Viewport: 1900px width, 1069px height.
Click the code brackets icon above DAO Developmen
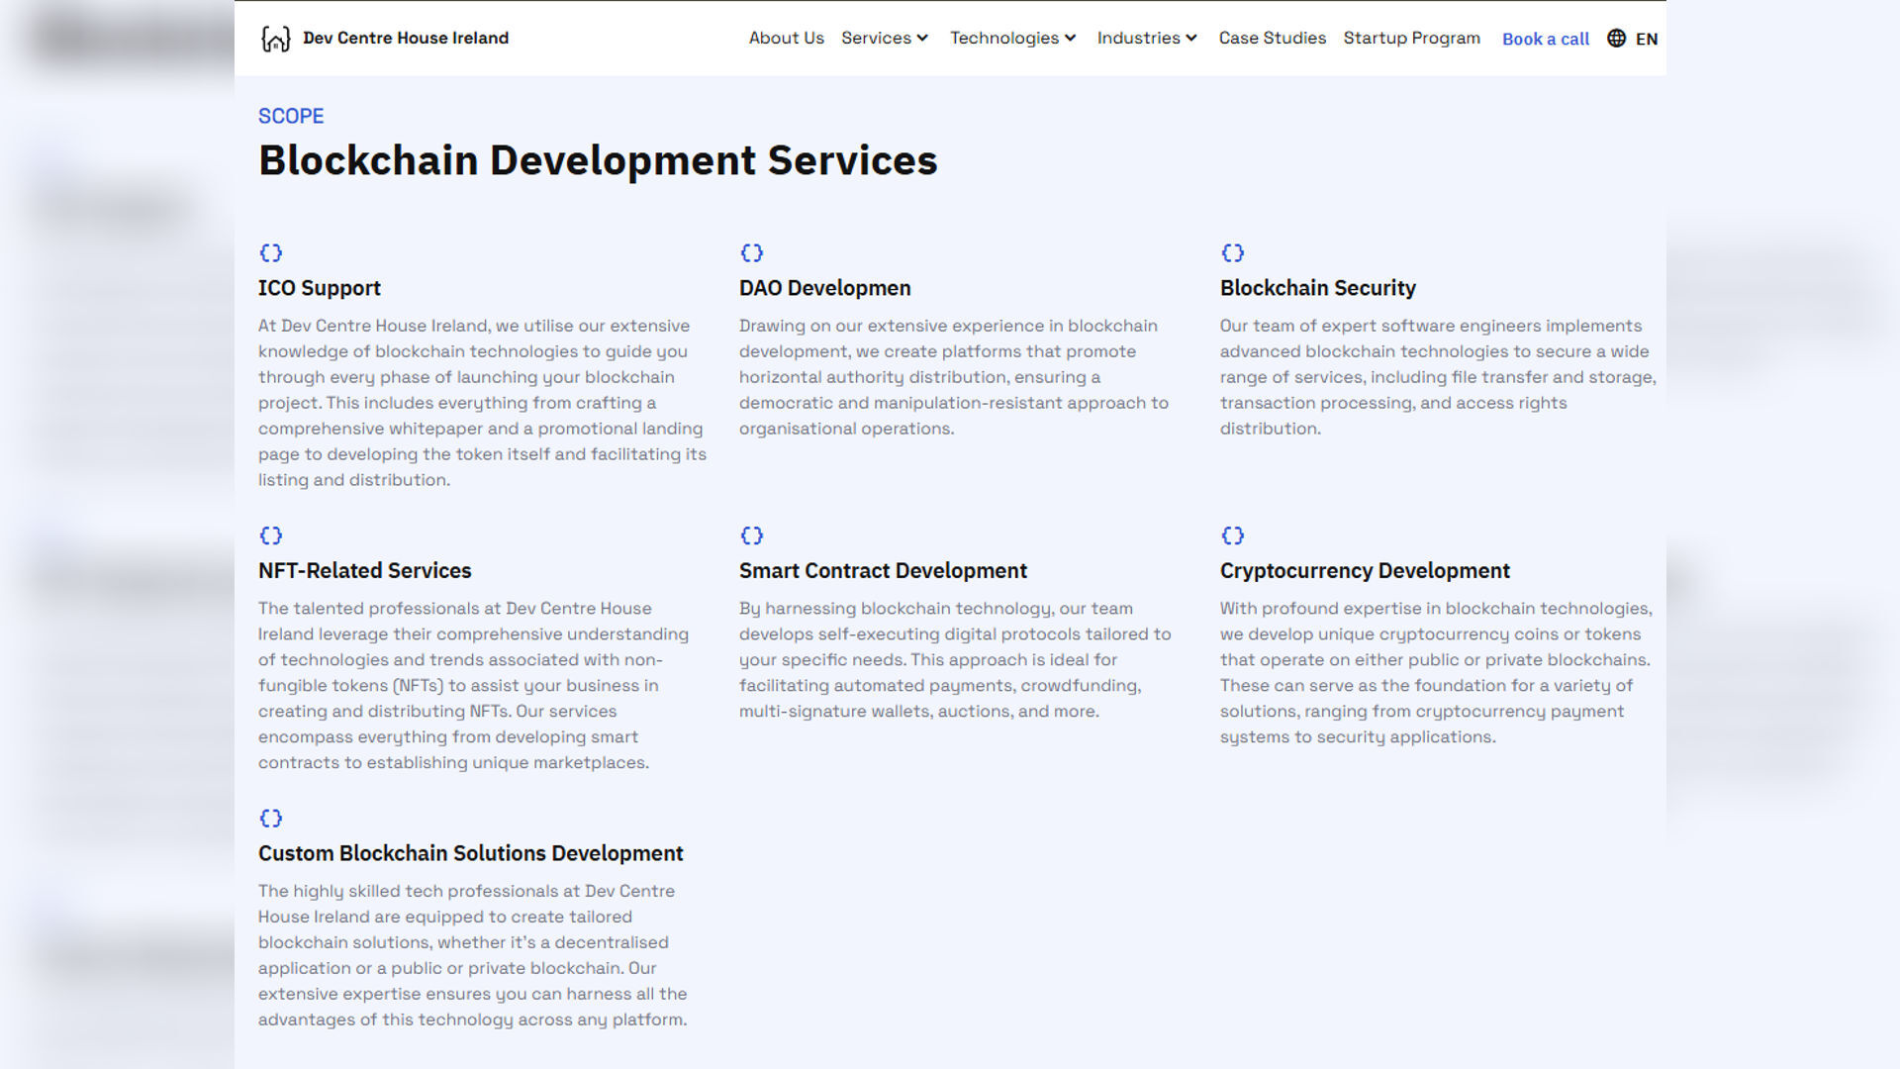tap(752, 252)
